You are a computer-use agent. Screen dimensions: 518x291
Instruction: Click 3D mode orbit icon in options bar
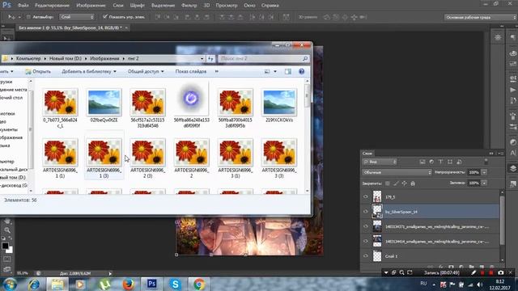326,17
